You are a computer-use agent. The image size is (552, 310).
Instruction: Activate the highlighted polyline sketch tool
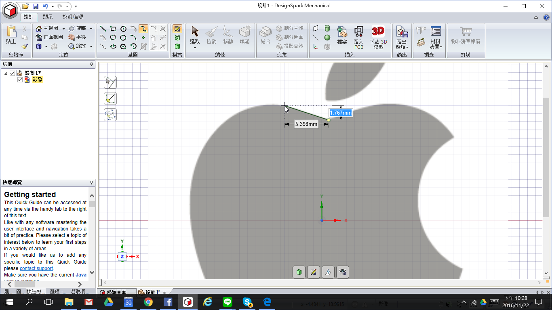143,29
